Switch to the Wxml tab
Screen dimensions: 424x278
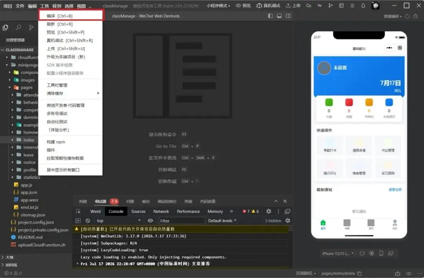point(95,212)
